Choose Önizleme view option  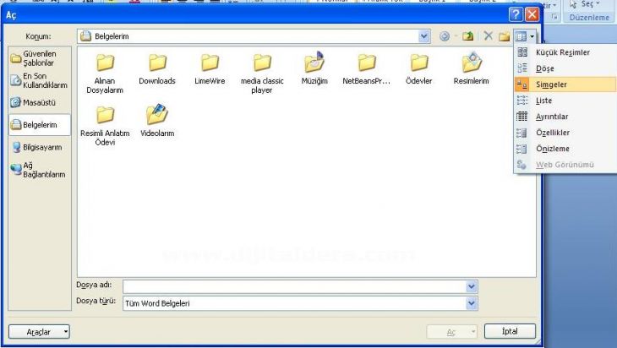tap(565, 149)
